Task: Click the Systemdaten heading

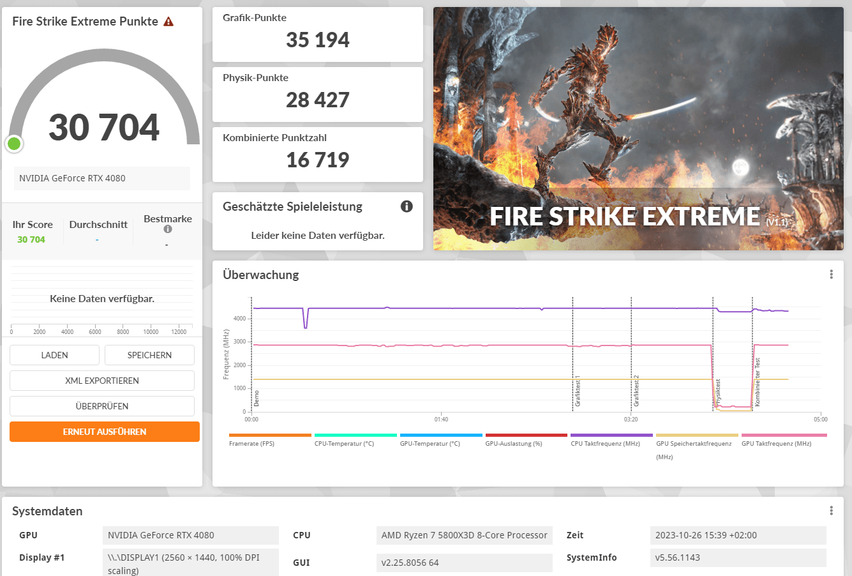Action: pos(47,512)
